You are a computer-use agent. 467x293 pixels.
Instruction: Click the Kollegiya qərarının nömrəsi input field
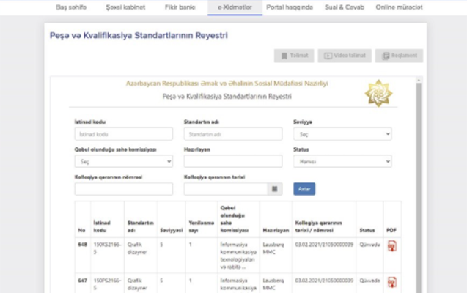tap(123, 189)
